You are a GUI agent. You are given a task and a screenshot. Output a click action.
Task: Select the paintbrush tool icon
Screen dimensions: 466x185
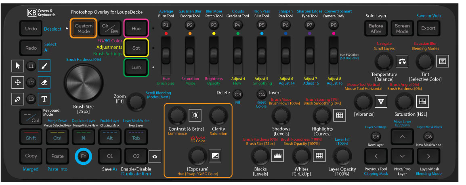pyautogui.click(x=44, y=66)
